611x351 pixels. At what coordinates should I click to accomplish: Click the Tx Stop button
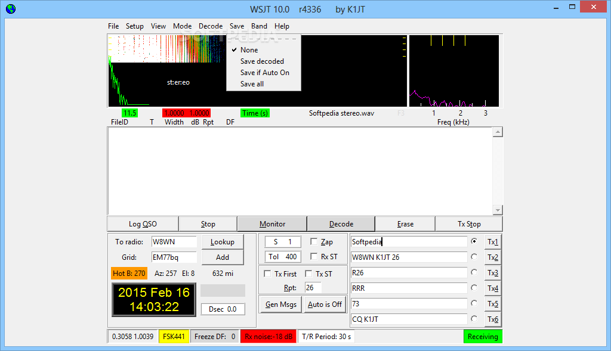click(469, 223)
